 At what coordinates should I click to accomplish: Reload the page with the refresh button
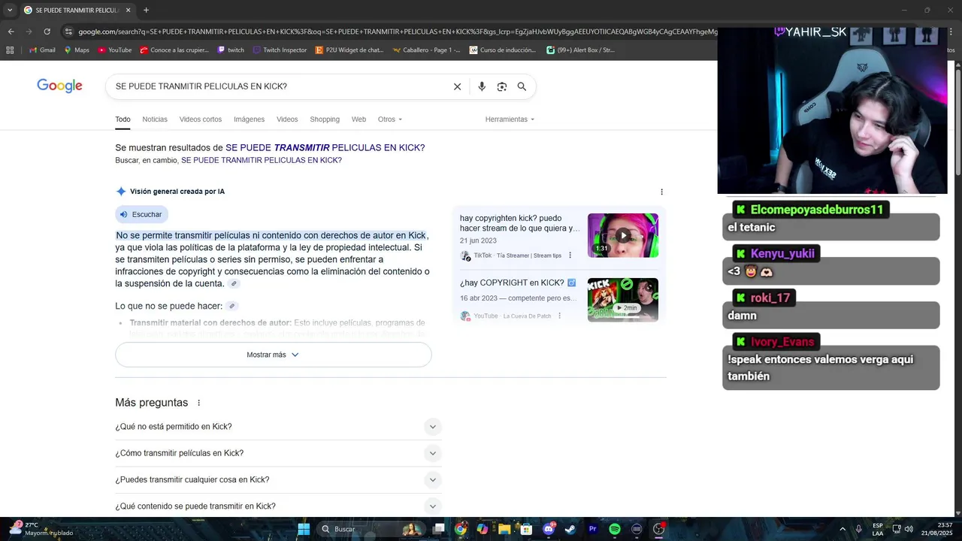[x=47, y=32]
